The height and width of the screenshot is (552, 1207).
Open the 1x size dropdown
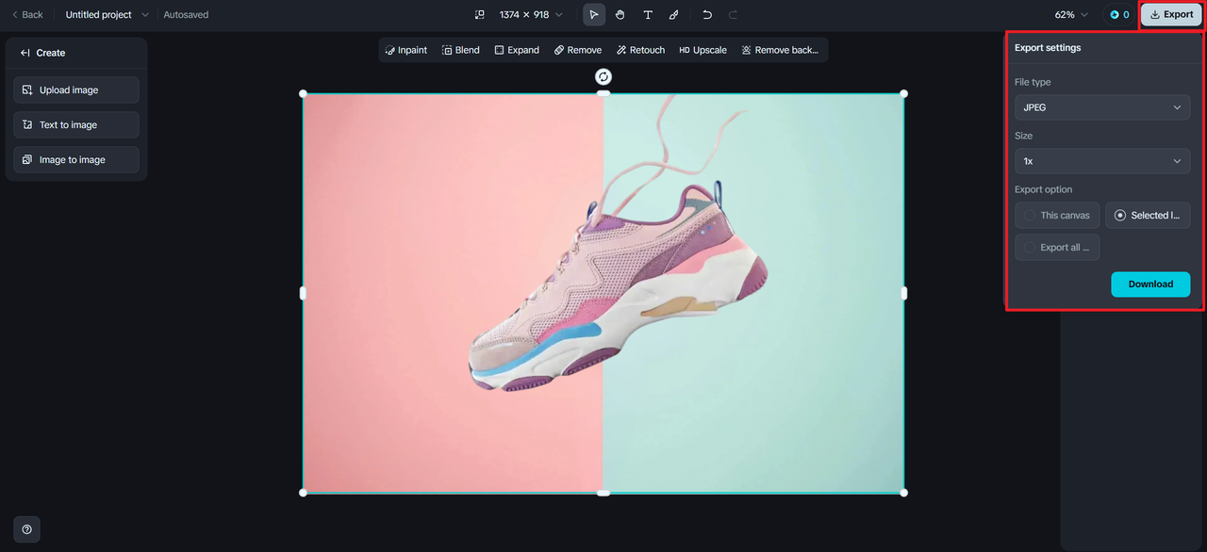[x=1102, y=161]
